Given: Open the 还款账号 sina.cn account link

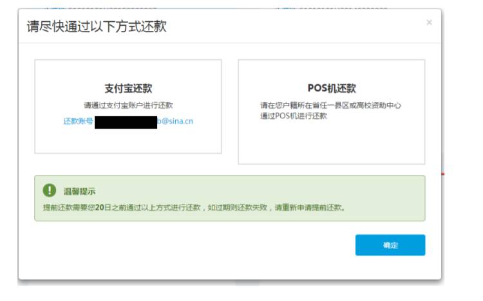Looking at the screenshot, I should [x=128, y=122].
